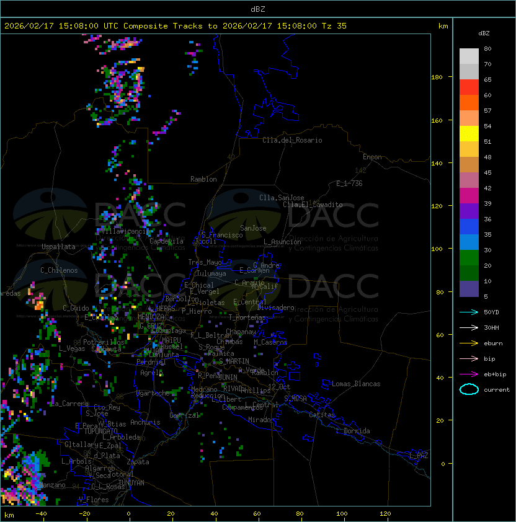
Task: Pick the slate 5-10 dBZ swatch
Action: click(x=469, y=289)
